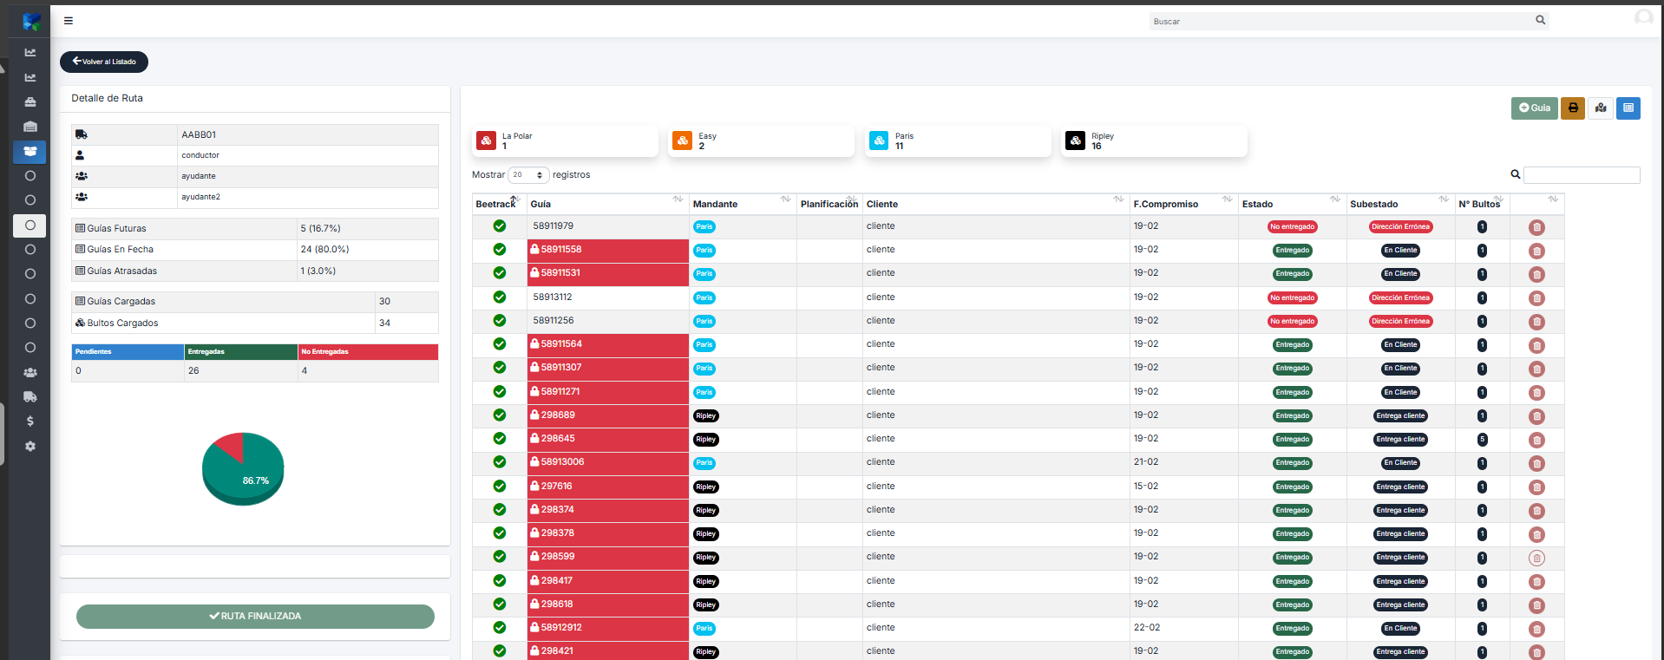Open the dollar sign billing icon
Screen dimensions: 1664x660
click(30, 421)
